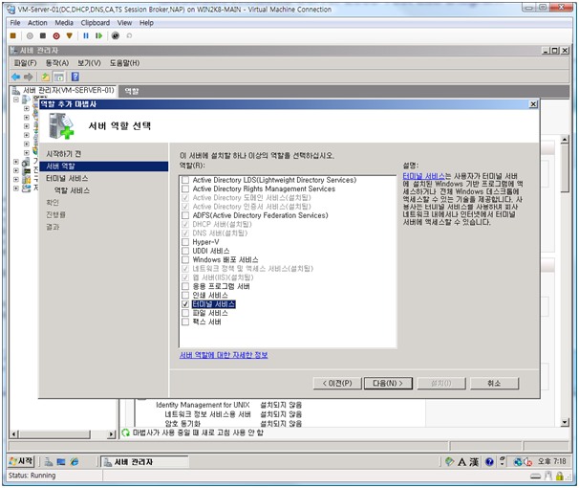Check the 응용 프로그램 서버 checkbox
579x488 pixels.
185,286
